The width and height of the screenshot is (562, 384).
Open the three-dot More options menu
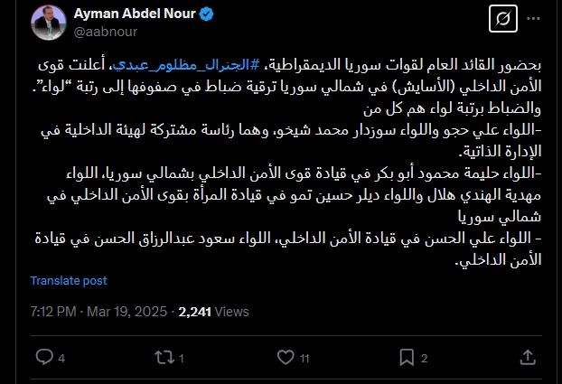click(x=533, y=20)
